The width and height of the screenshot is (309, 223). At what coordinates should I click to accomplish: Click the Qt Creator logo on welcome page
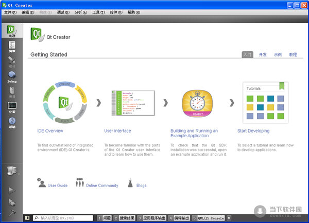tap(38, 34)
